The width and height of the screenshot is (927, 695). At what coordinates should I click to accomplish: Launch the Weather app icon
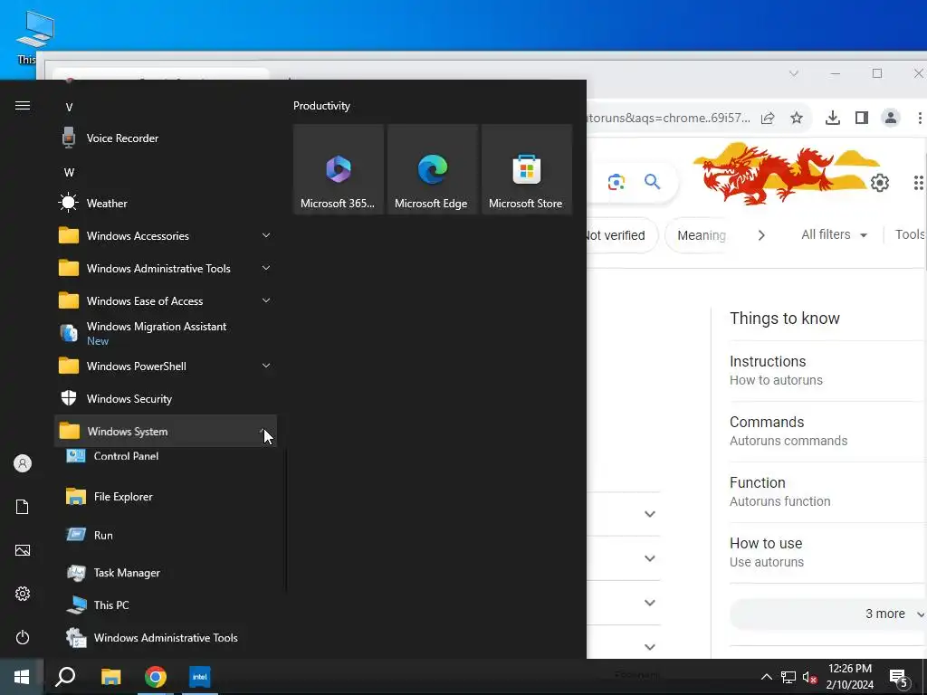(x=69, y=203)
